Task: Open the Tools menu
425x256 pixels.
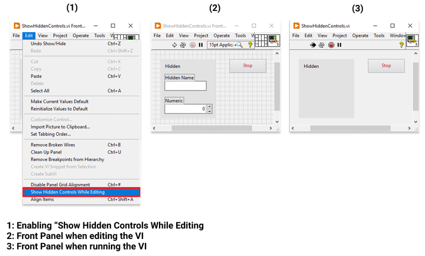Action: 99,35
